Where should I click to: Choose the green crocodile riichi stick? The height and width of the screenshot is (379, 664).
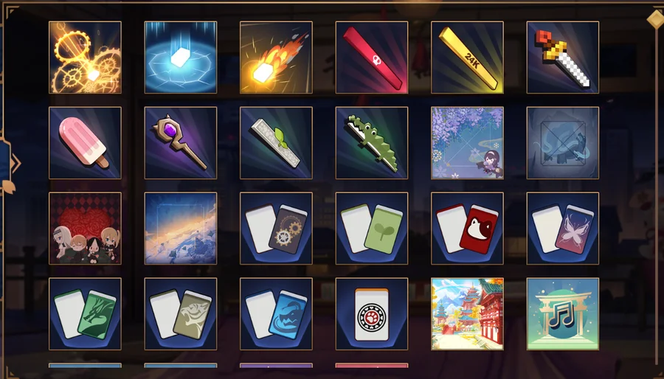(372, 143)
